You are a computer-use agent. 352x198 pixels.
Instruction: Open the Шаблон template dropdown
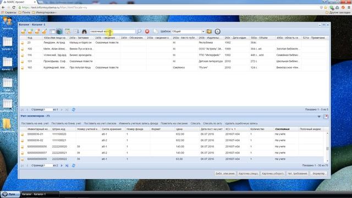coord(203,31)
